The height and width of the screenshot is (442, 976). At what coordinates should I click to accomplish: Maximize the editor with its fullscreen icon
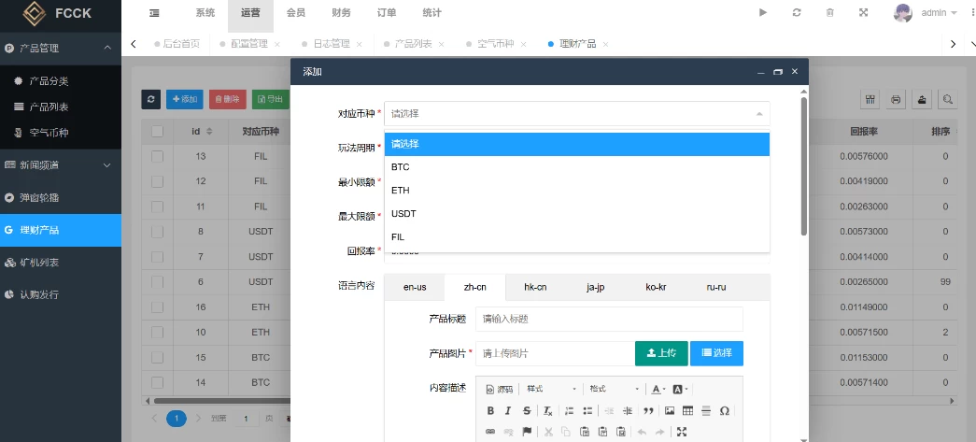682,432
